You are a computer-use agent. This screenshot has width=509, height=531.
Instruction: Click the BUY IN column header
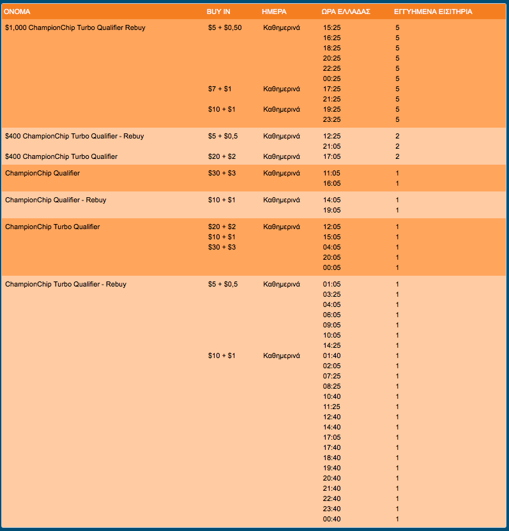(x=218, y=11)
